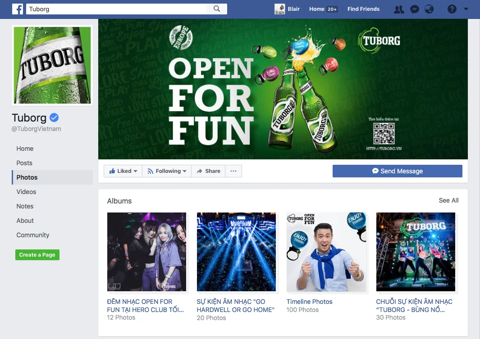The height and width of the screenshot is (339, 480).
Task: Open the Go Hardwell album thumbnail
Action: point(236,252)
